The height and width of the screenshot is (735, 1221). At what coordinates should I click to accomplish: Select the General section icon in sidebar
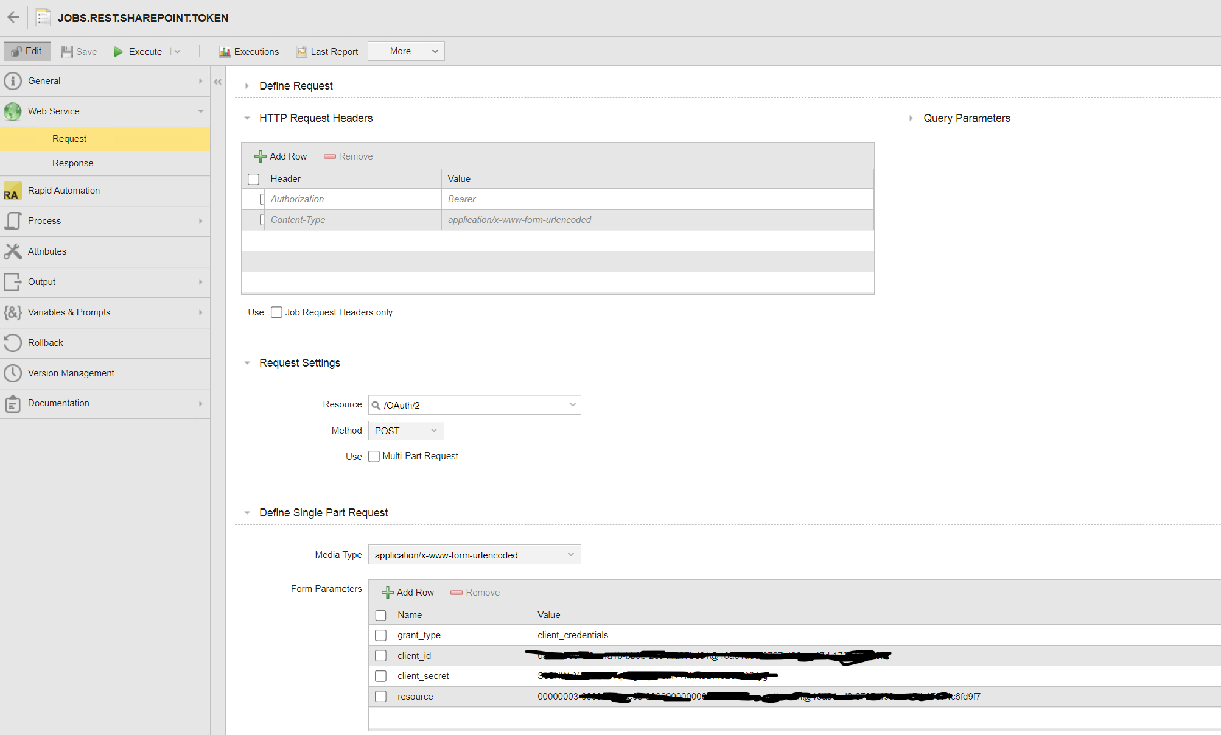pos(13,80)
